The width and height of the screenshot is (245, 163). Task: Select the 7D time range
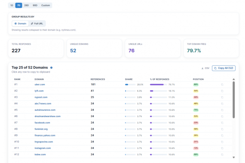[x=18, y=5]
